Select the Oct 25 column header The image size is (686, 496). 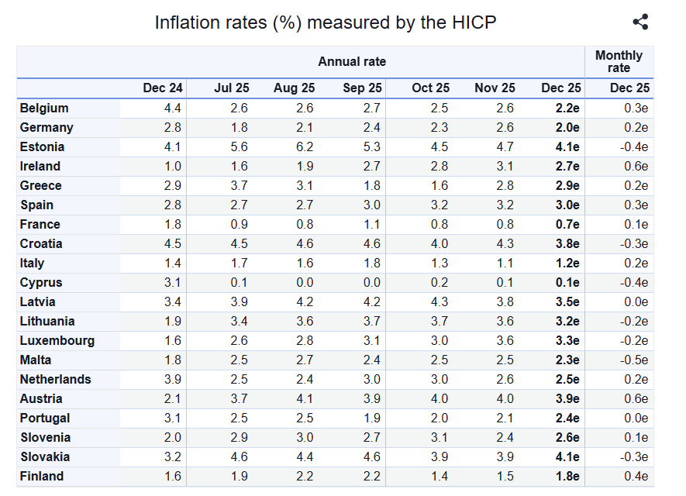tap(430, 88)
